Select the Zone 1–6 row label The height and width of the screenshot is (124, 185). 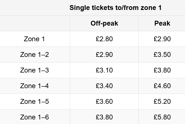click(x=34, y=117)
